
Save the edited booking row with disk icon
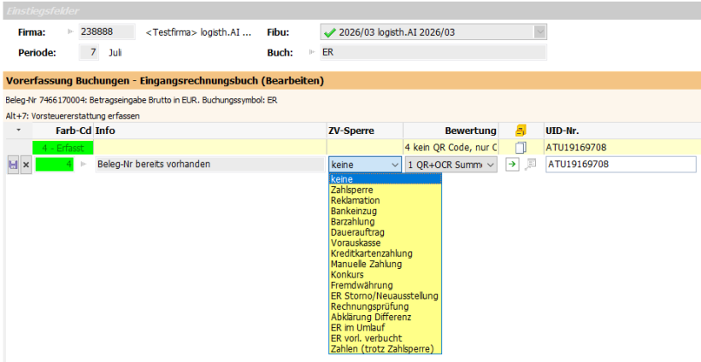click(x=14, y=165)
